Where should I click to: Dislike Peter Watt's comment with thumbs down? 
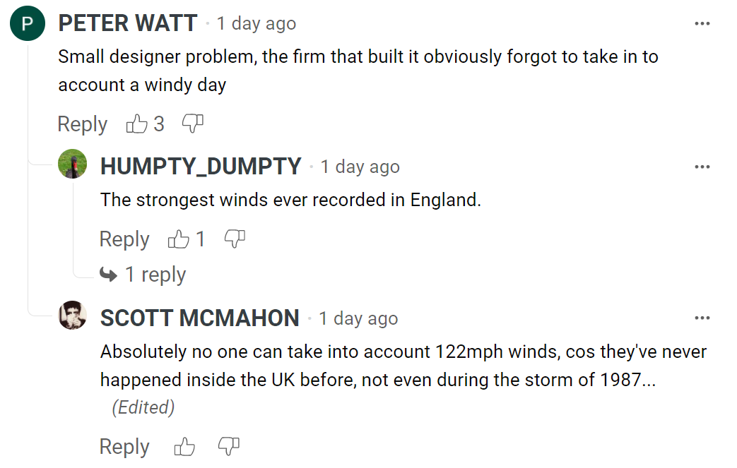tap(192, 124)
